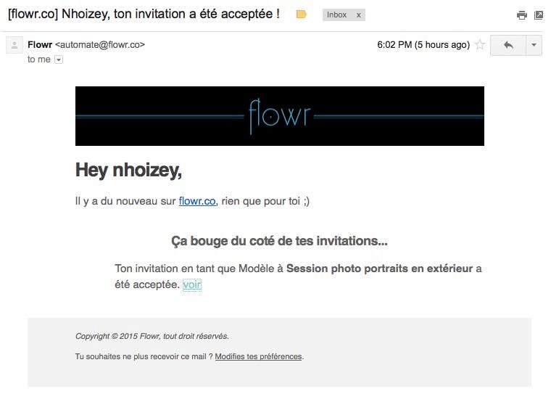Open the email in a new window
551x402 pixels.
(539, 15)
